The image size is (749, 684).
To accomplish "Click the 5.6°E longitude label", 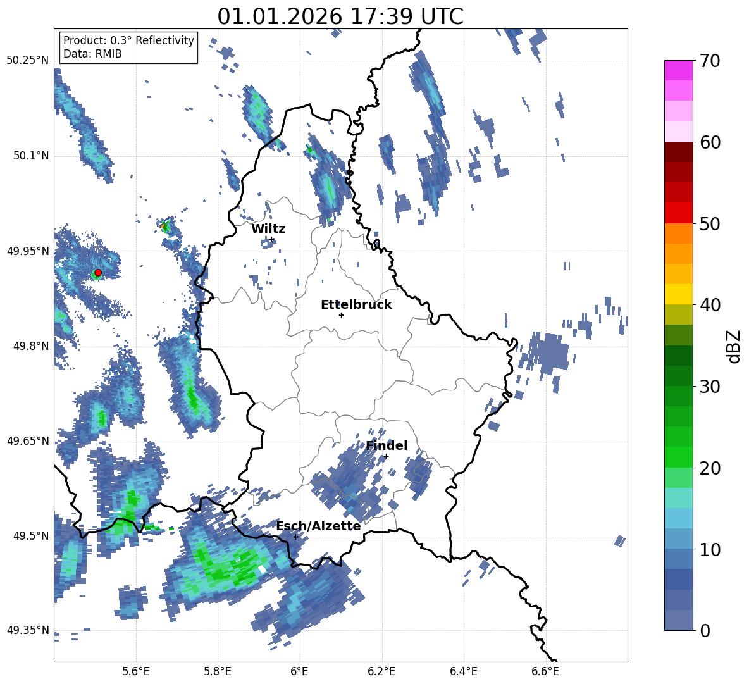I will (136, 671).
